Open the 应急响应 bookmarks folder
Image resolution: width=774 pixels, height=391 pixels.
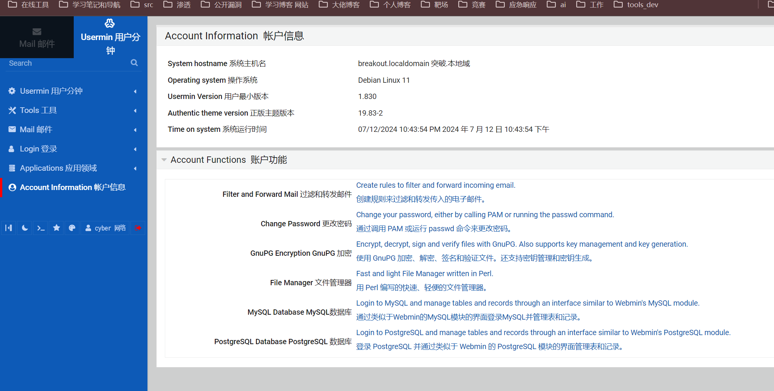click(516, 5)
